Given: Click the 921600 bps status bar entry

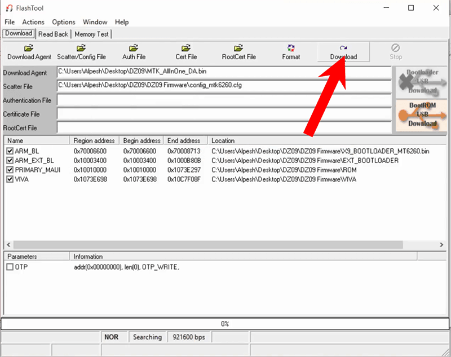Looking at the screenshot, I should click(x=189, y=337).
